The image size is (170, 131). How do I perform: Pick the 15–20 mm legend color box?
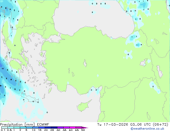42,128
